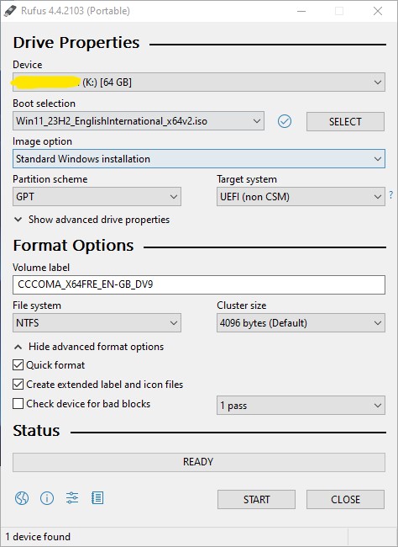
Task: Click the Rufus USB drive title icon
Action: 10,11
